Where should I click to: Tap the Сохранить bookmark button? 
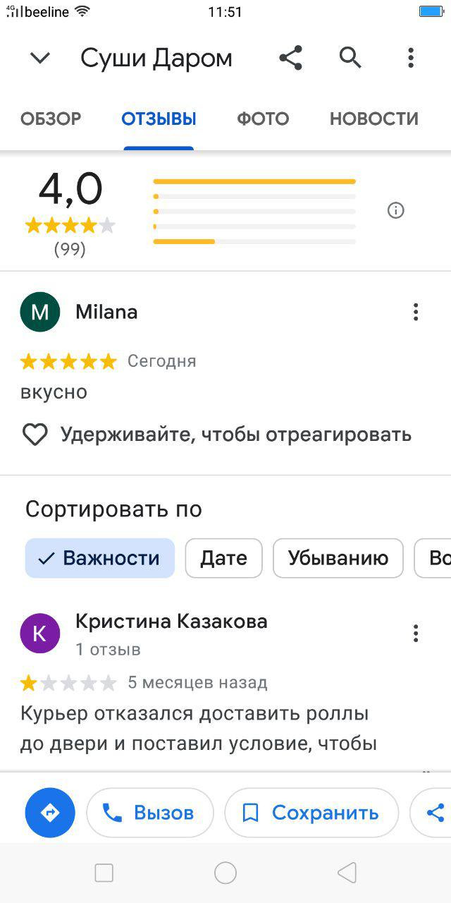pyautogui.click(x=311, y=813)
